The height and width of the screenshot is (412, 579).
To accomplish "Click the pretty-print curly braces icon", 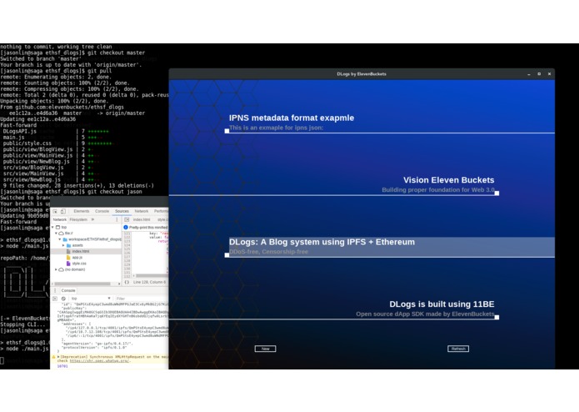I will [127, 282].
